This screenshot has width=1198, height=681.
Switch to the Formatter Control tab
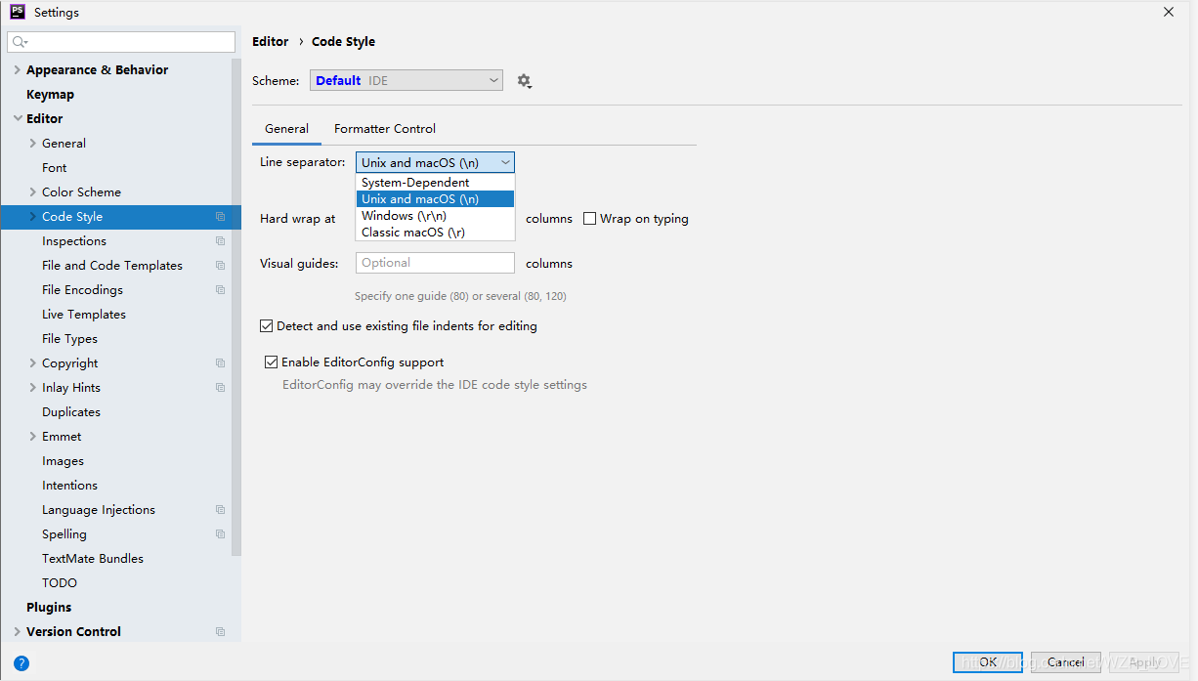point(385,129)
